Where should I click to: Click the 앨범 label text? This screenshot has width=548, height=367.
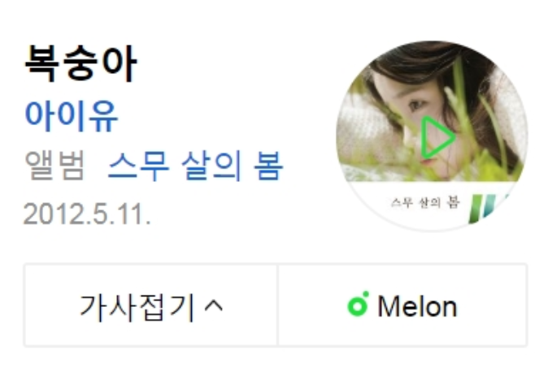click(x=54, y=166)
